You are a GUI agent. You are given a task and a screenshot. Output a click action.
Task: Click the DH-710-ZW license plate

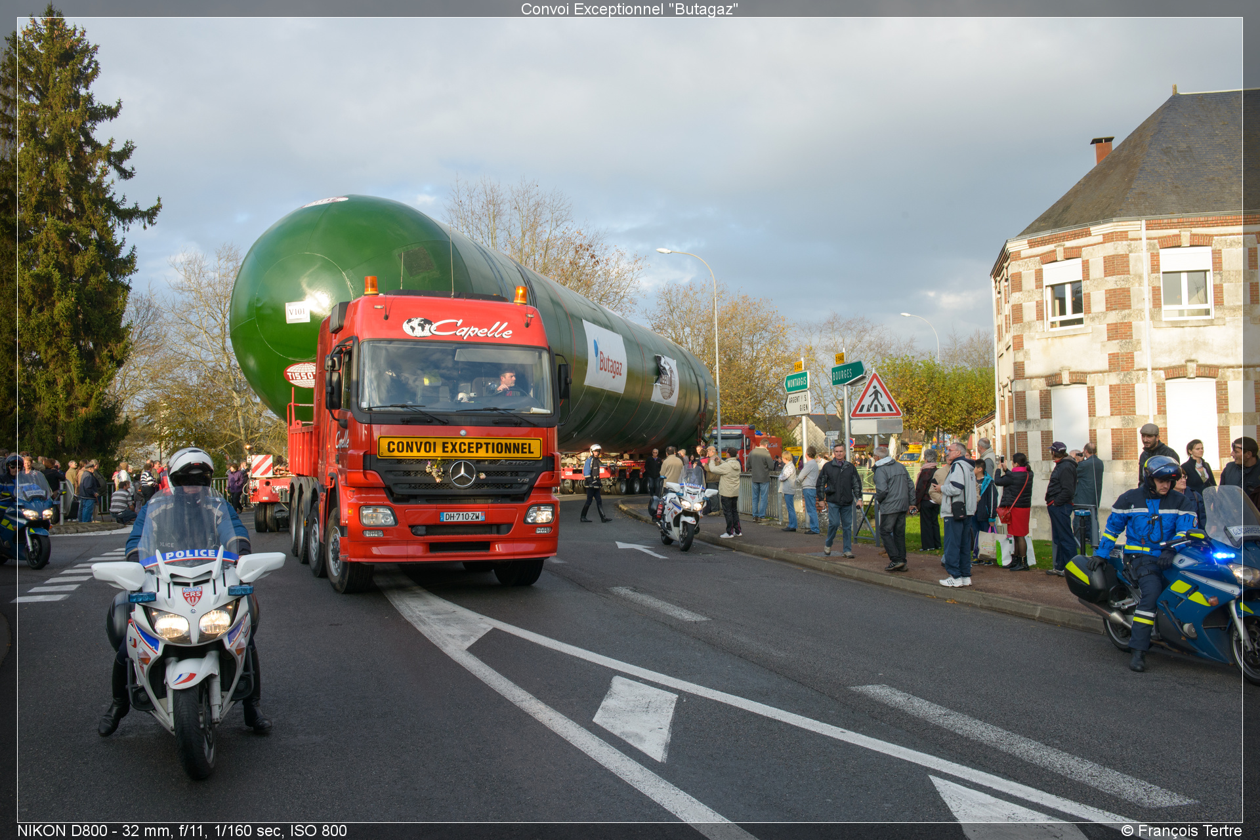click(x=462, y=517)
